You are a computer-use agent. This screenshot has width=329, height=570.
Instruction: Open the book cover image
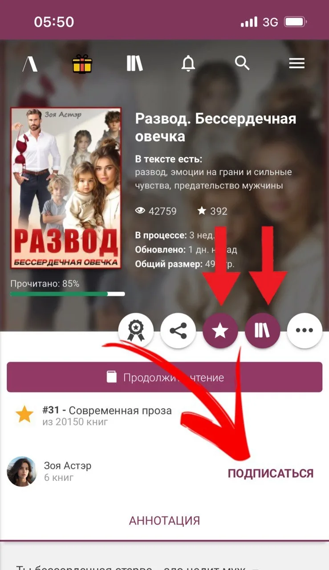click(66, 188)
